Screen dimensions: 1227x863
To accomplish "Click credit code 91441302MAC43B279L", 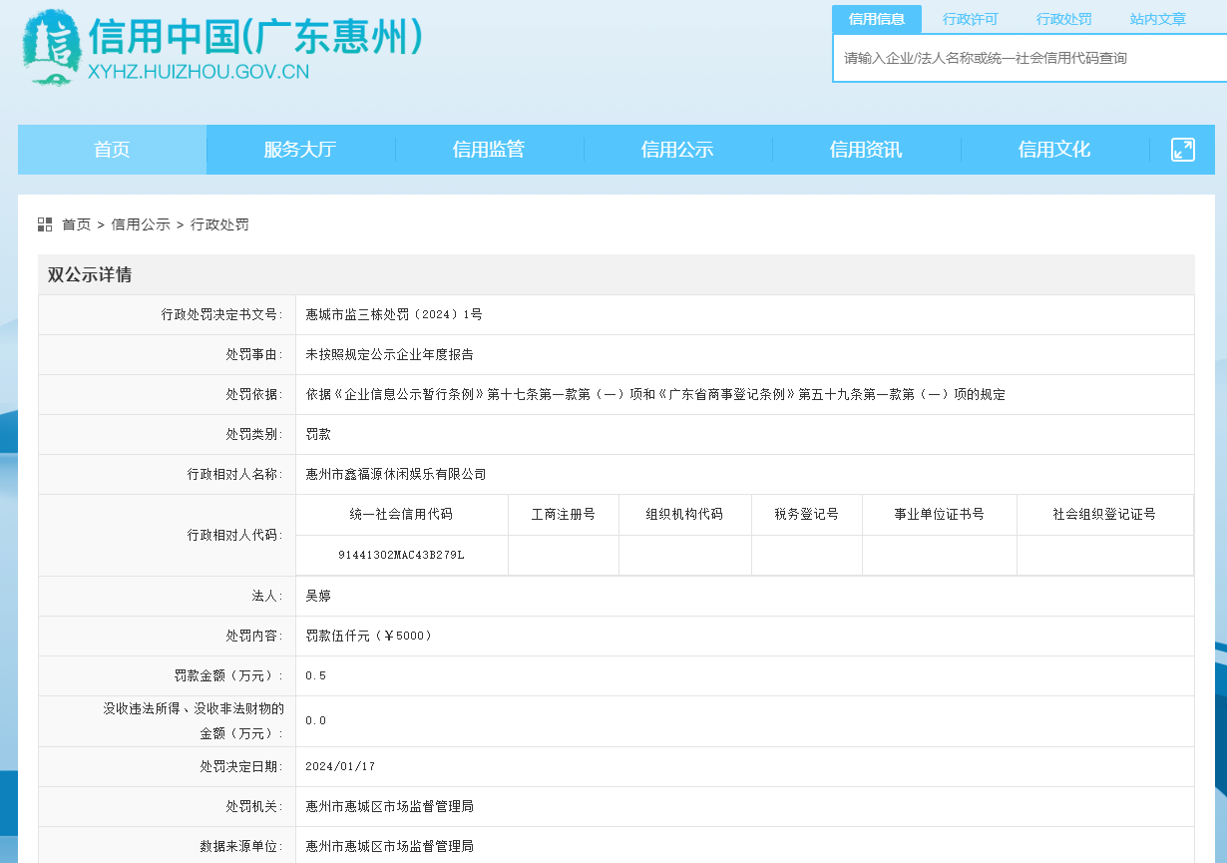I will (402, 555).
